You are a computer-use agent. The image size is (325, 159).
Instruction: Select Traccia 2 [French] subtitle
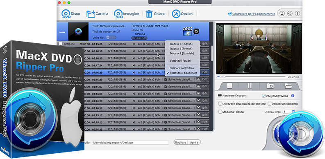[181, 49]
